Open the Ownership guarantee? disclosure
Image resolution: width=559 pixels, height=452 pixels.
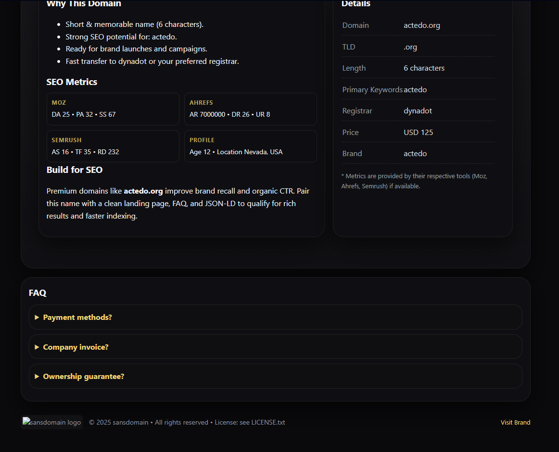click(x=83, y=377)
